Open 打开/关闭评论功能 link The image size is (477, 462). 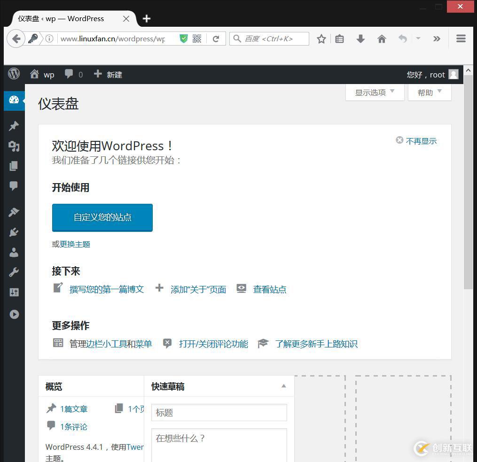click(213, 344)
